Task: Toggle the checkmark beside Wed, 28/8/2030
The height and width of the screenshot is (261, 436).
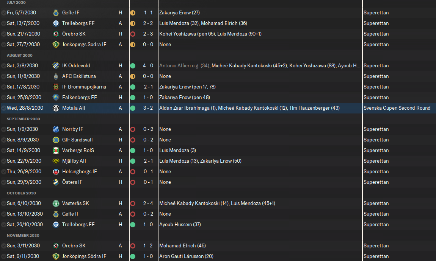Action: 3,108
